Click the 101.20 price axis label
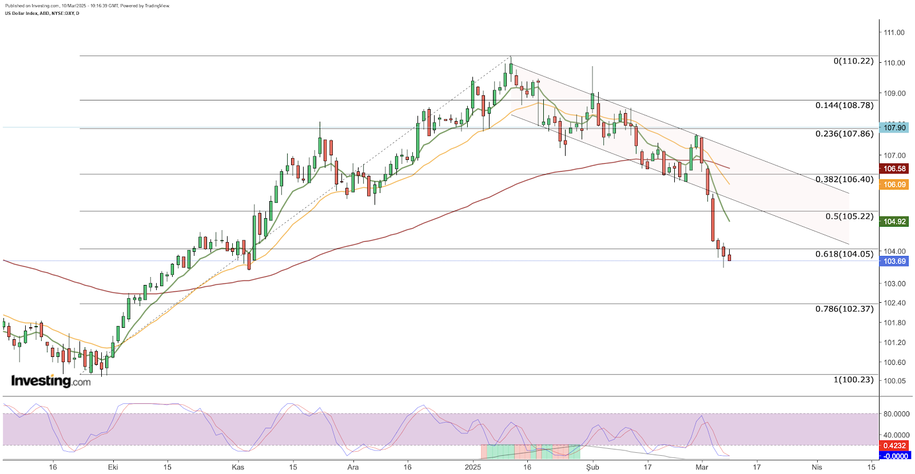 894,343
